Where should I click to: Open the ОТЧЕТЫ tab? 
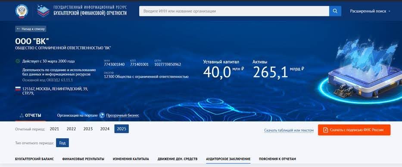[x=31, y=115]
